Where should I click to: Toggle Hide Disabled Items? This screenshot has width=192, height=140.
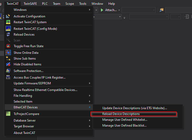point(49,64)
